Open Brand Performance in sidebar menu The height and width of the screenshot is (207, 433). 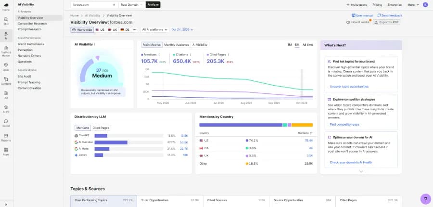31,44
